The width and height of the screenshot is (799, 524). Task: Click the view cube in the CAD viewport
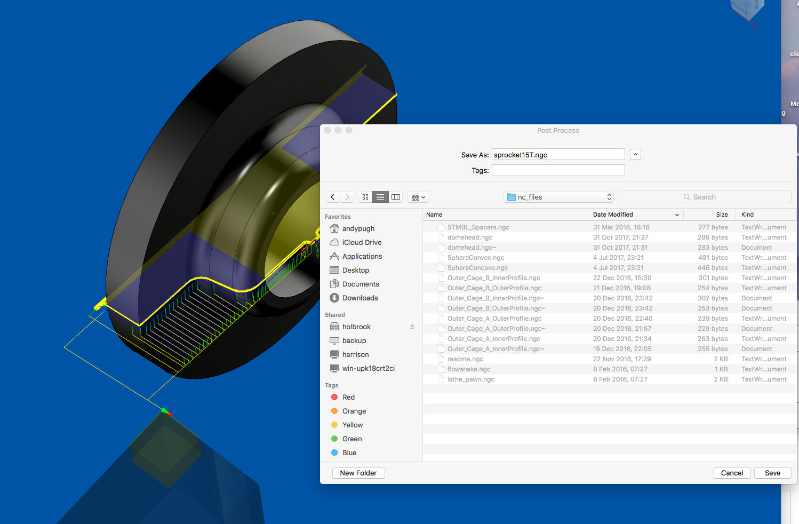click(747, 11)
